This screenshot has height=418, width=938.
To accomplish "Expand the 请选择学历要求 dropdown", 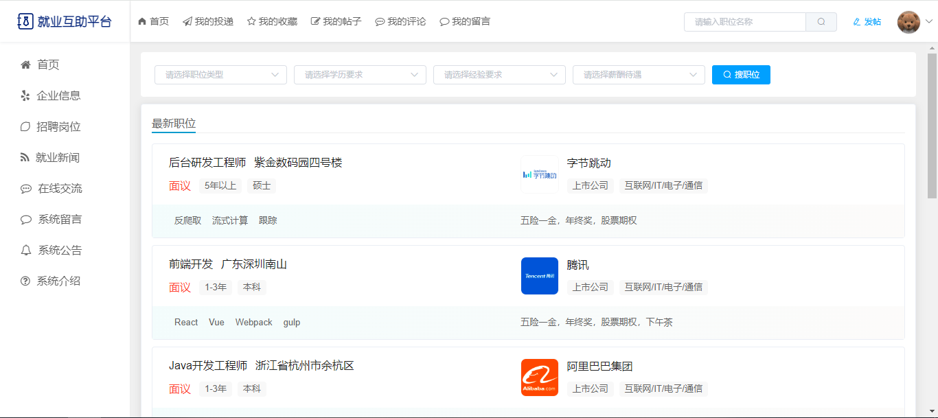I will coord(360,75).
